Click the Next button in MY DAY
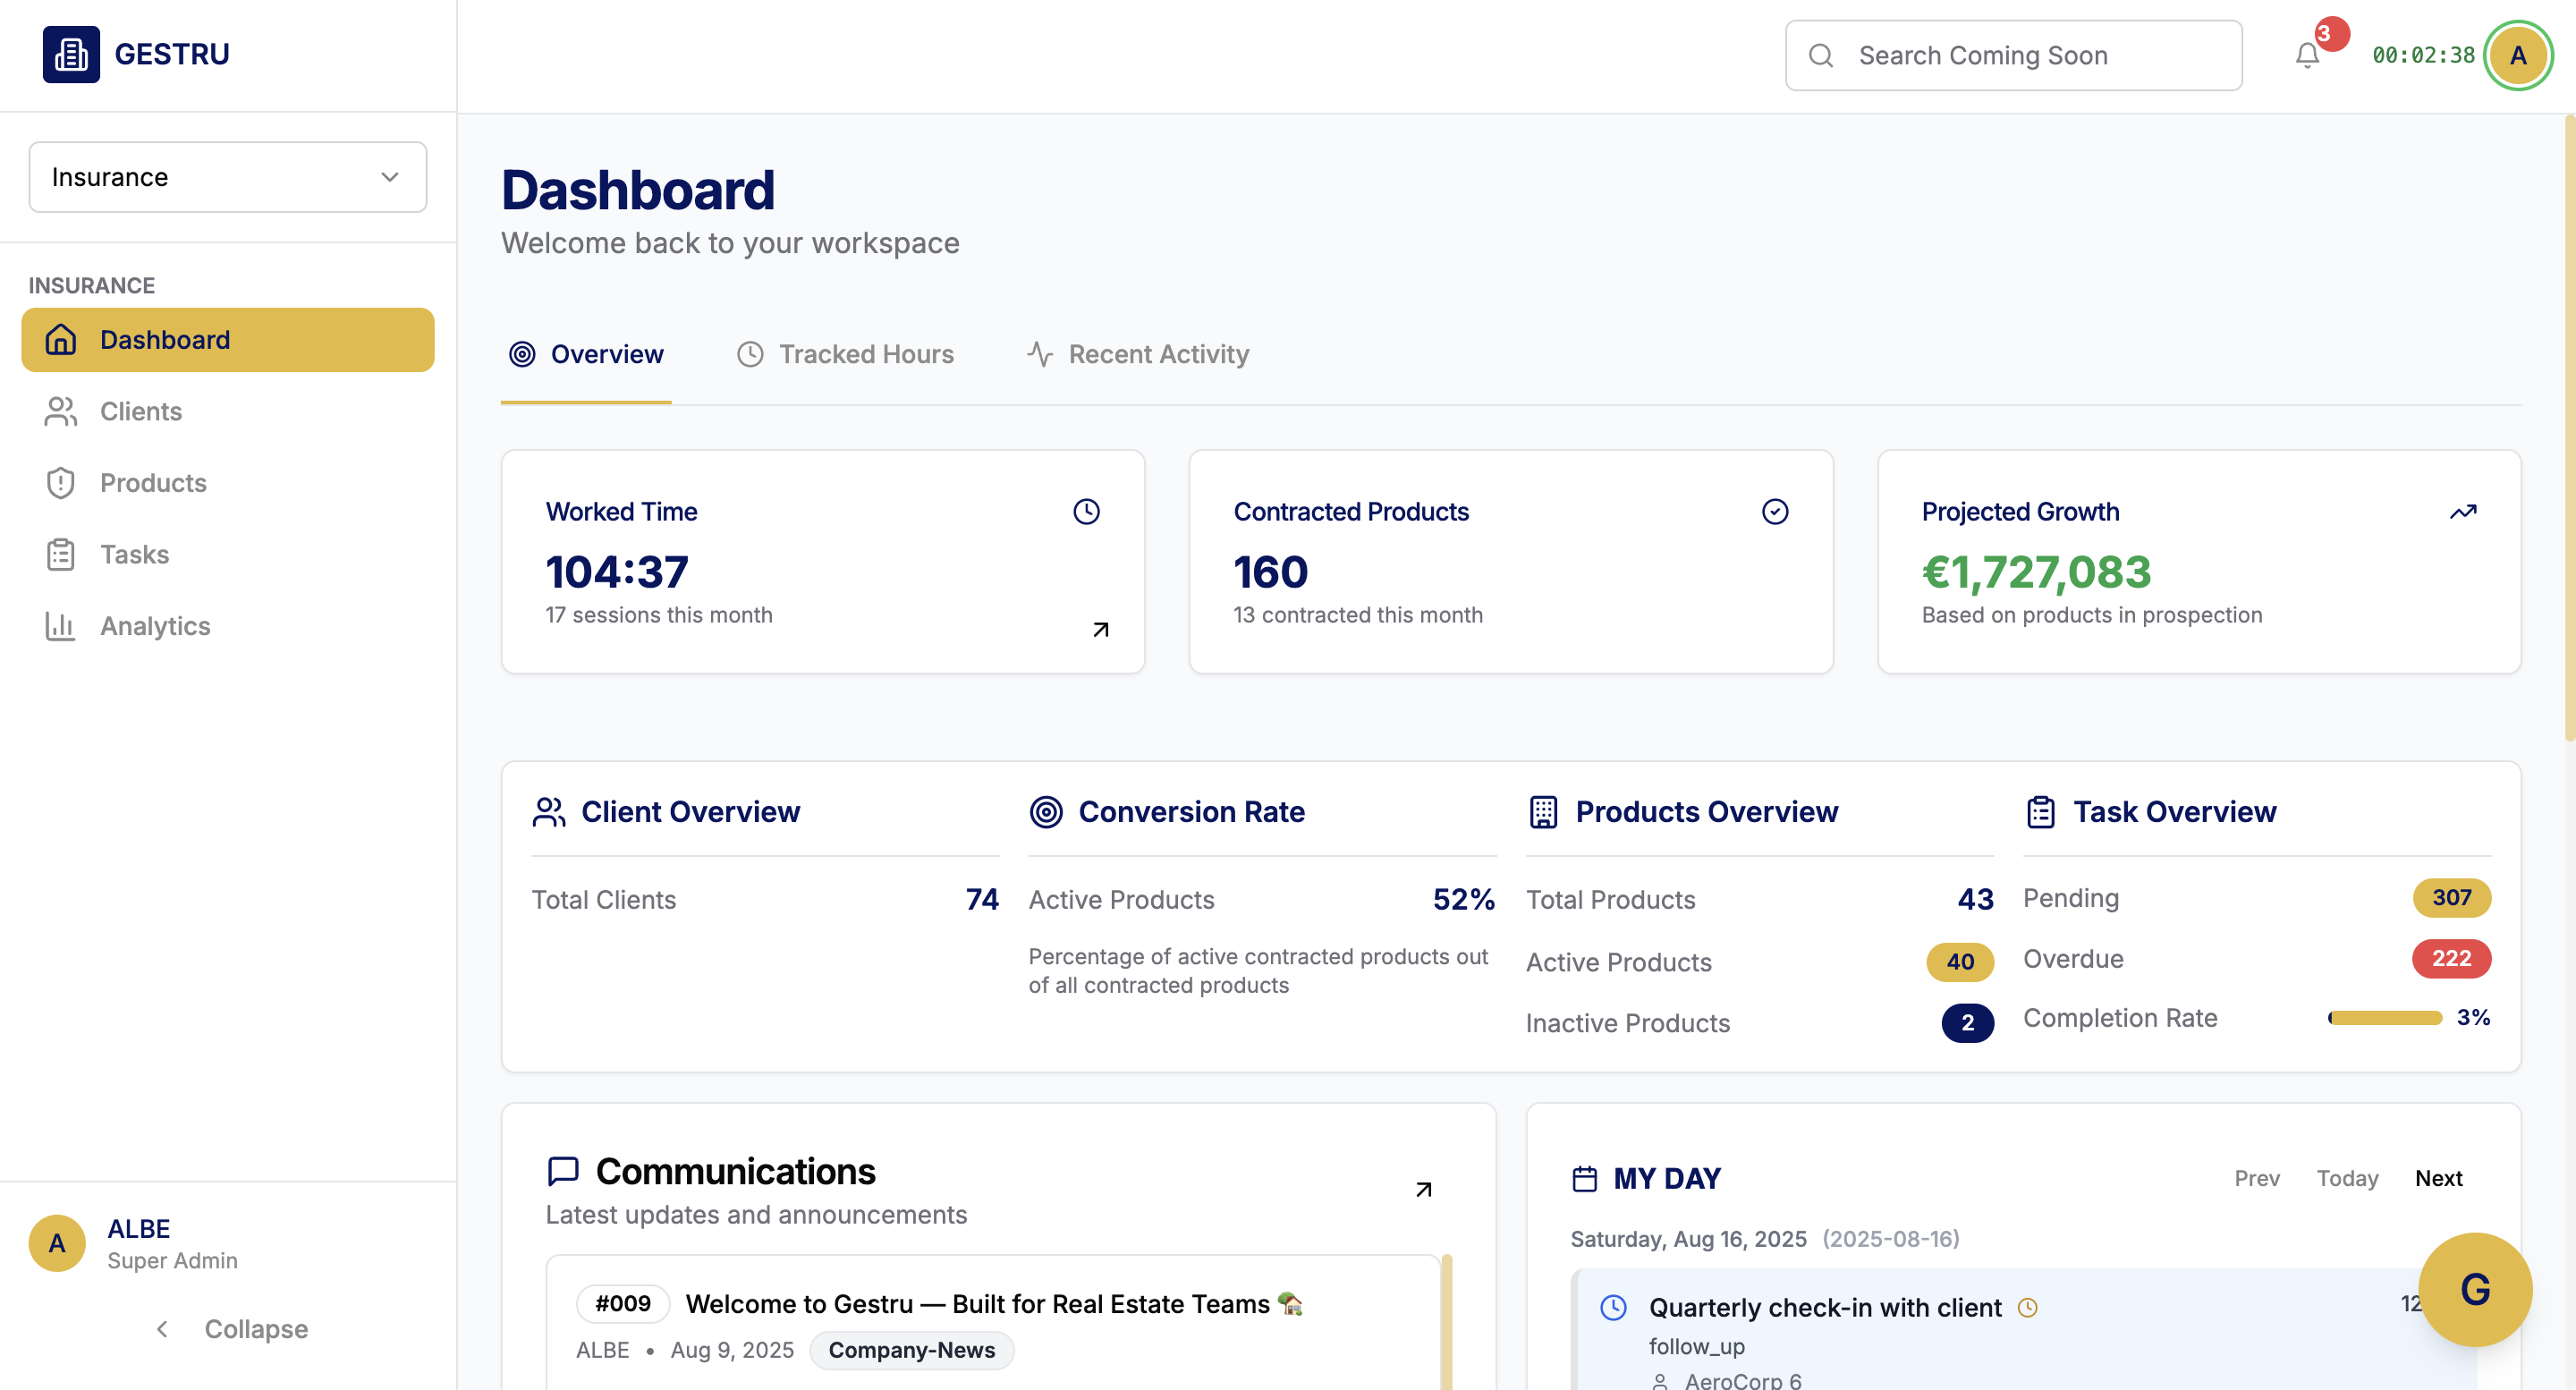This screenshot has width=2576, height=1390. (x=2438, y=1178)
